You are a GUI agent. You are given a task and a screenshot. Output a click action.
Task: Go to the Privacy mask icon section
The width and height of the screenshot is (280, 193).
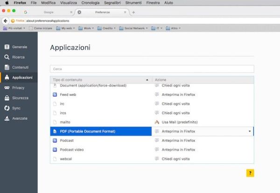coord(19,87)
